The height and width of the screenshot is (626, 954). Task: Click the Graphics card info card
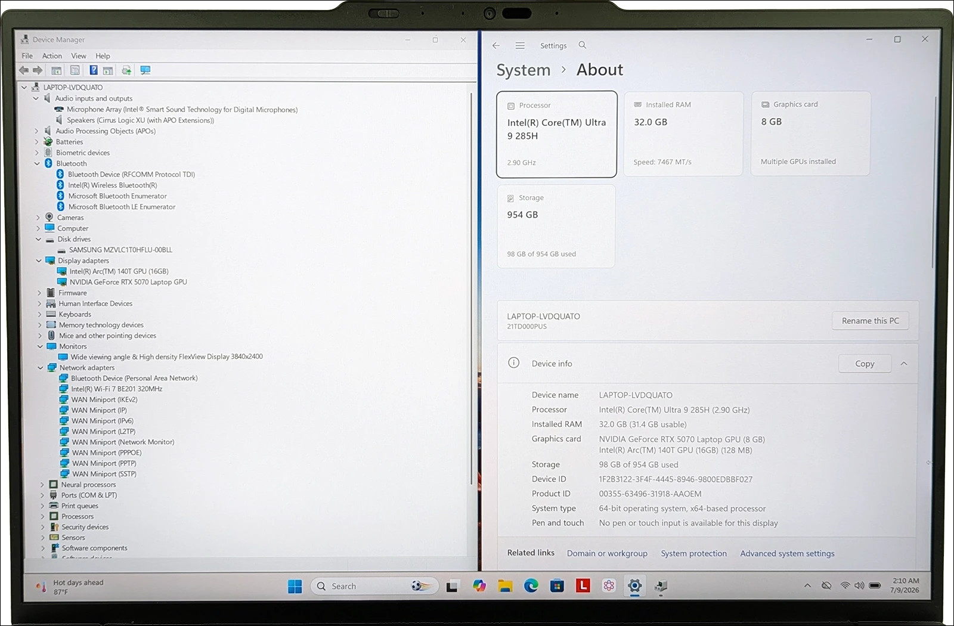tap(811, 134)
